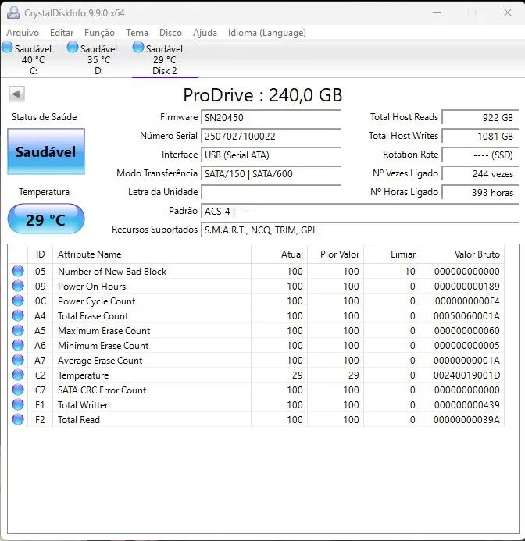Image resolution: width=525 pixels, height=541 pixels.
Task: Click blue status orb for Temperature attribute
Action: (x=18, y=375)
